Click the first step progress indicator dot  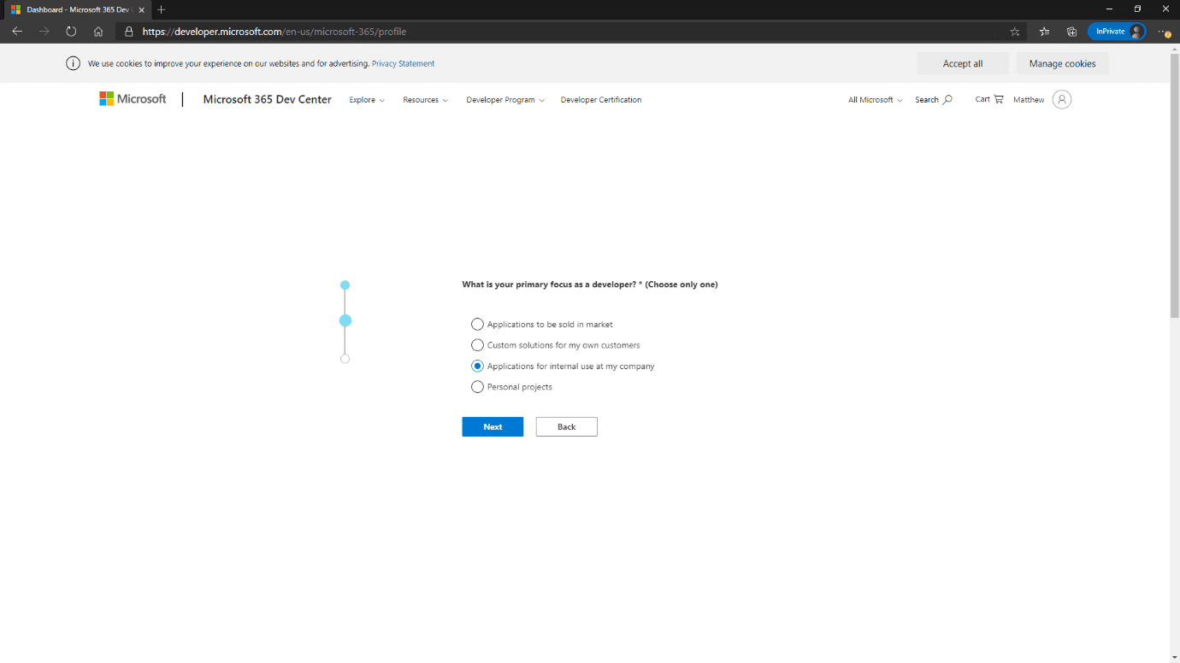(x=345, y=285)
